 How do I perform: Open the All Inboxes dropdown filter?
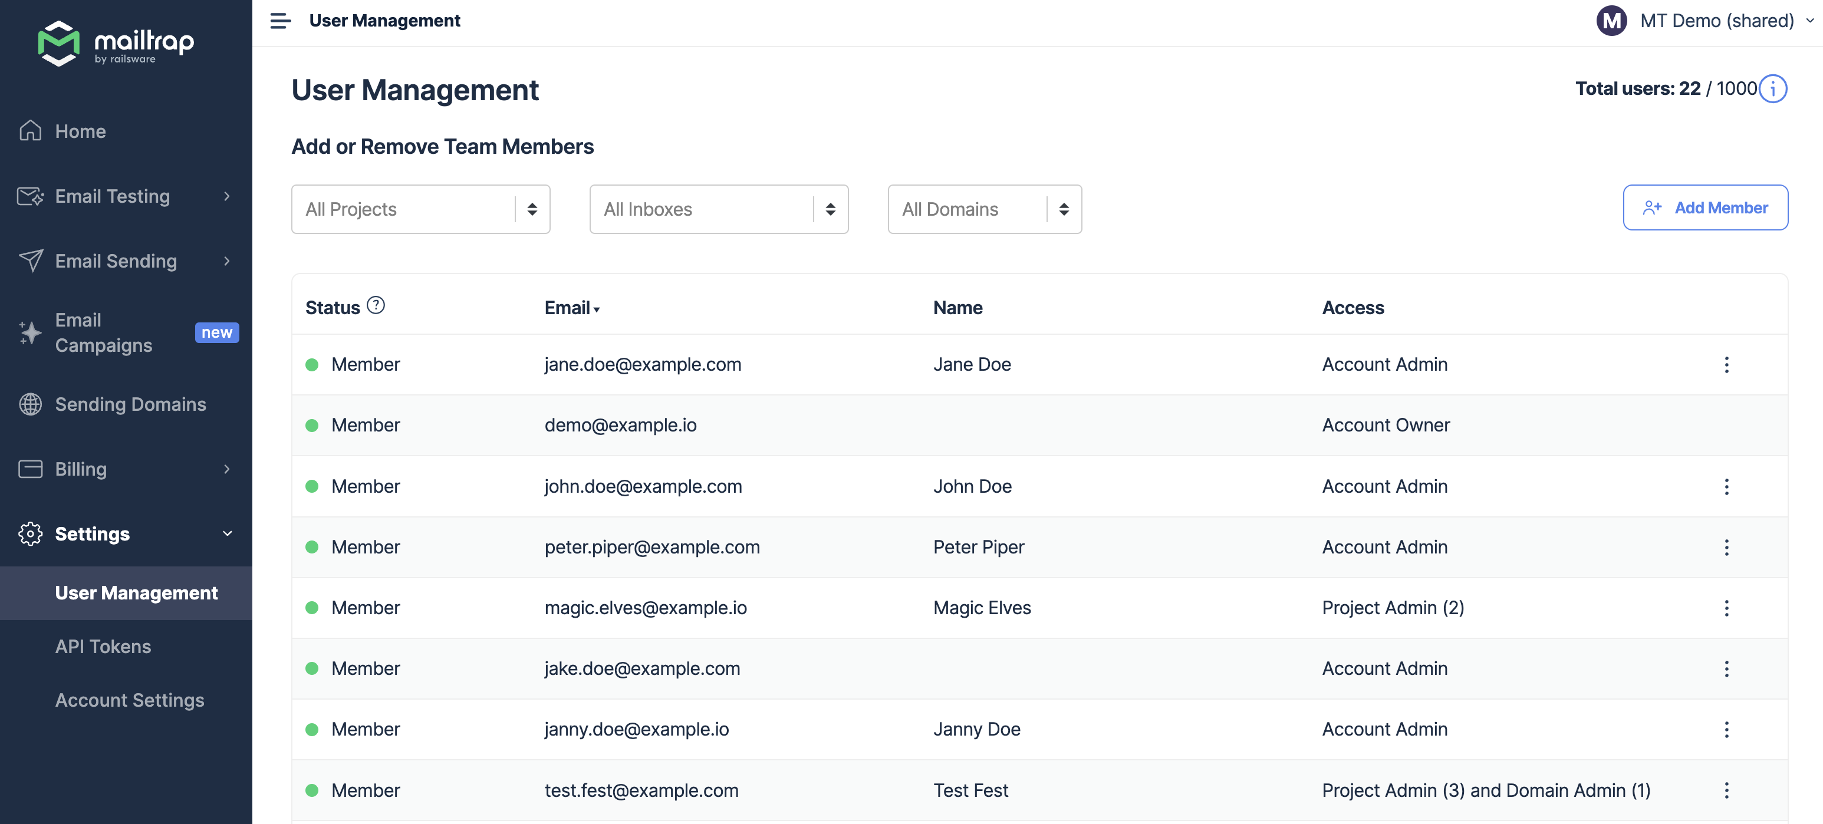tap(718, 209)
